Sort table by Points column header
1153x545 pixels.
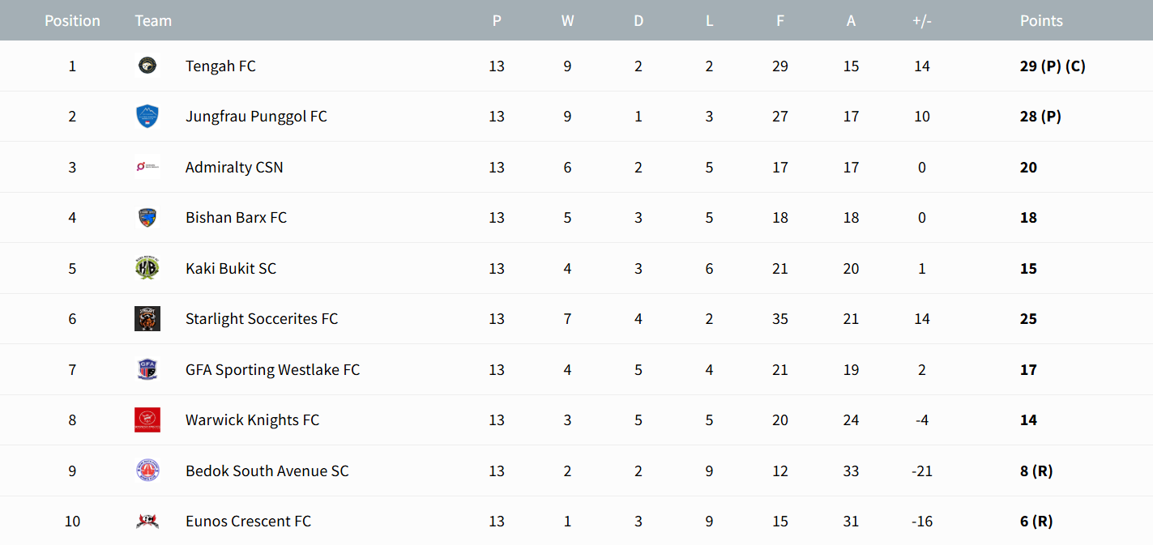click(x=1041, y=20)
